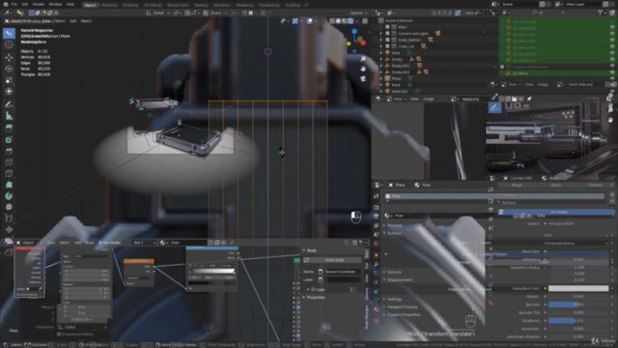Open the Texture properties tab icon
Image resolution: width=618 pixels, height=348 pixels.
pos(376,321)
